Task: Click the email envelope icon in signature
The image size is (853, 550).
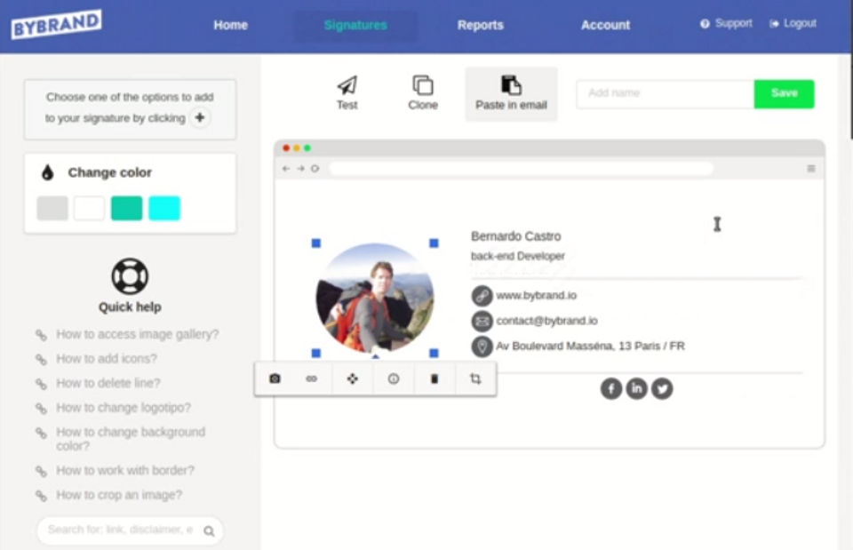Action: pos(482,321)
